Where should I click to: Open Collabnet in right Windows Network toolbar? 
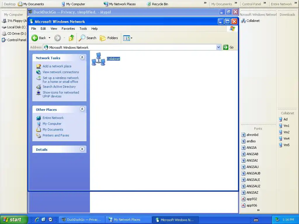(250, 21)
